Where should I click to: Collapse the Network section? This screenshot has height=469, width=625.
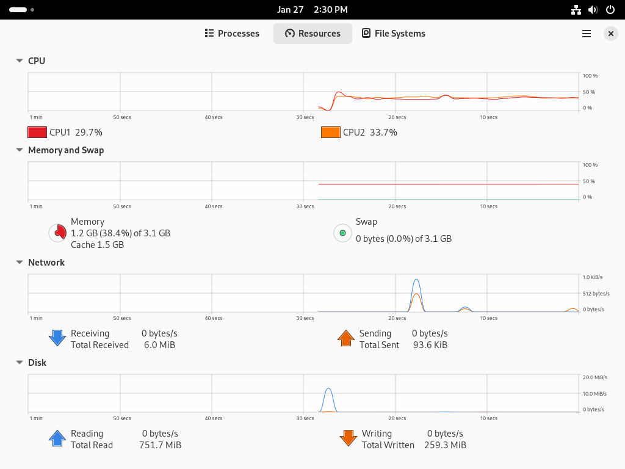(x=19, y=263)
